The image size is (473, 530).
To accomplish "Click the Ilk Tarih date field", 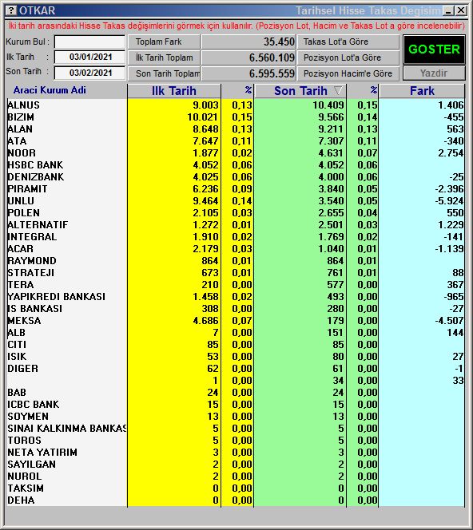I will tap(89, 57).
